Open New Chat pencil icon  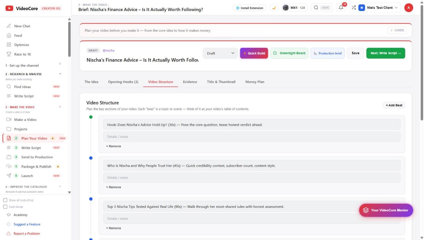point(9,26)
